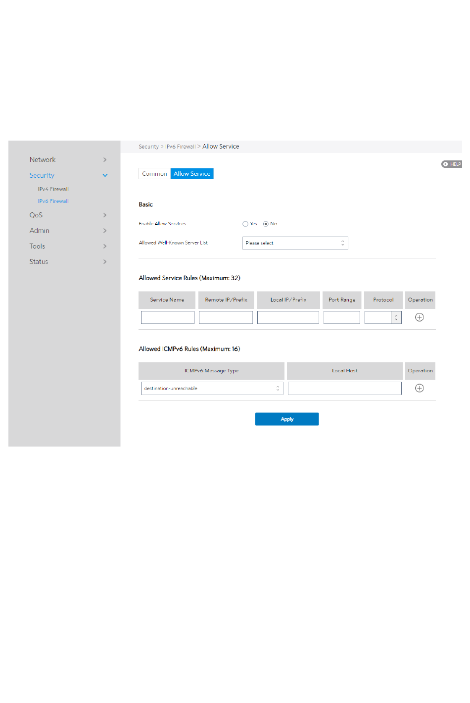This screenshot has width=470, height=703.
Task: Click the HELP icon button
Action: click(451, 164)
